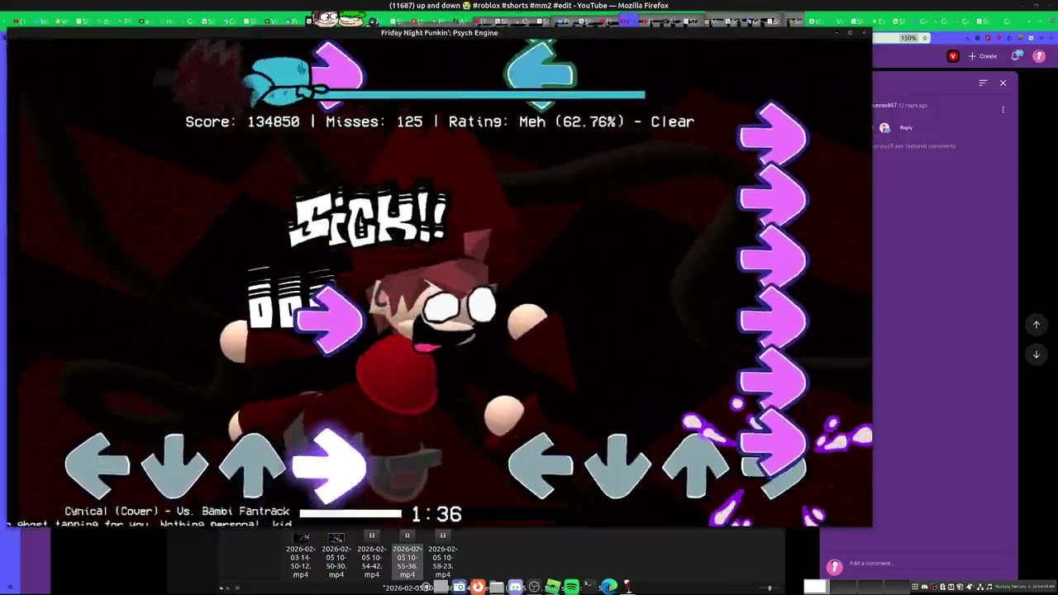Screen dimensions: 1058x595
Task: Click the song timer reading 1:36
Action: tap(436, 514)
